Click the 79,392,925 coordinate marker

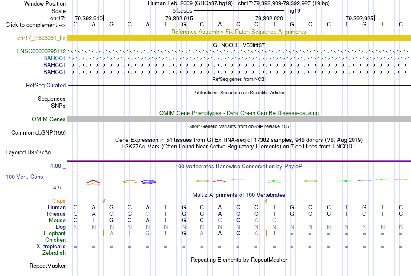(x=360, y=18)
